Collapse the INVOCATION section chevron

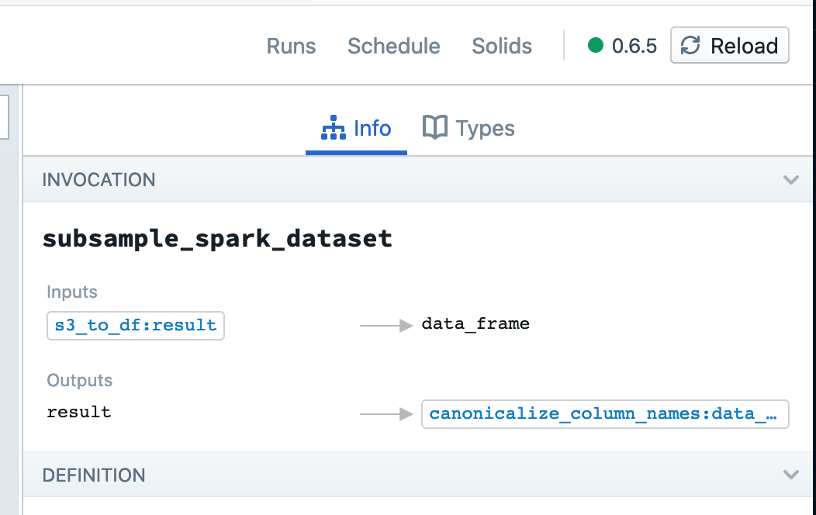click(790, 179)
